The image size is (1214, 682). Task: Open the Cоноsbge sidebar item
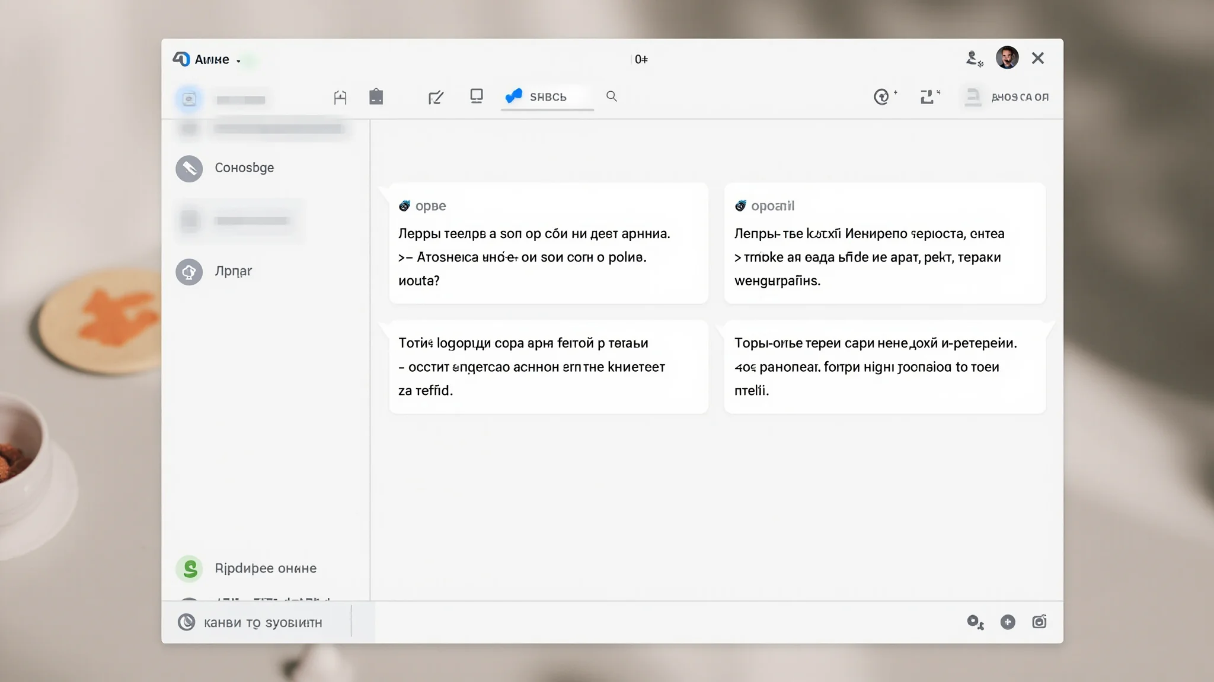pos(265,168)
